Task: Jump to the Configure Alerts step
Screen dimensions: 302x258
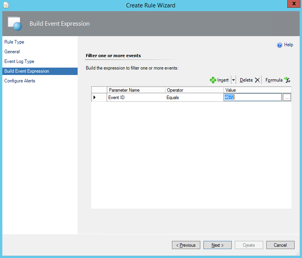Action: pyautogui.click(x=20, y=81)
